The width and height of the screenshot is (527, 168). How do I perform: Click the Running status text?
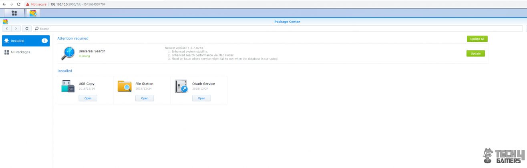(84, 56)
